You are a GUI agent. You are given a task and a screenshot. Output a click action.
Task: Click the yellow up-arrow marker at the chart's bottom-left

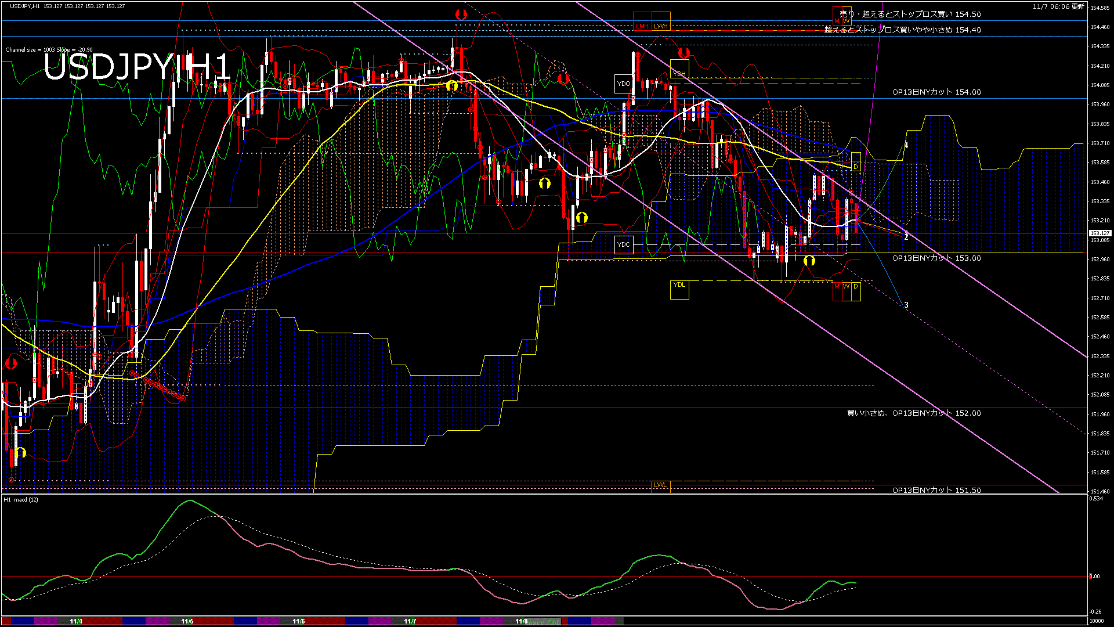[x=20, y=452]
